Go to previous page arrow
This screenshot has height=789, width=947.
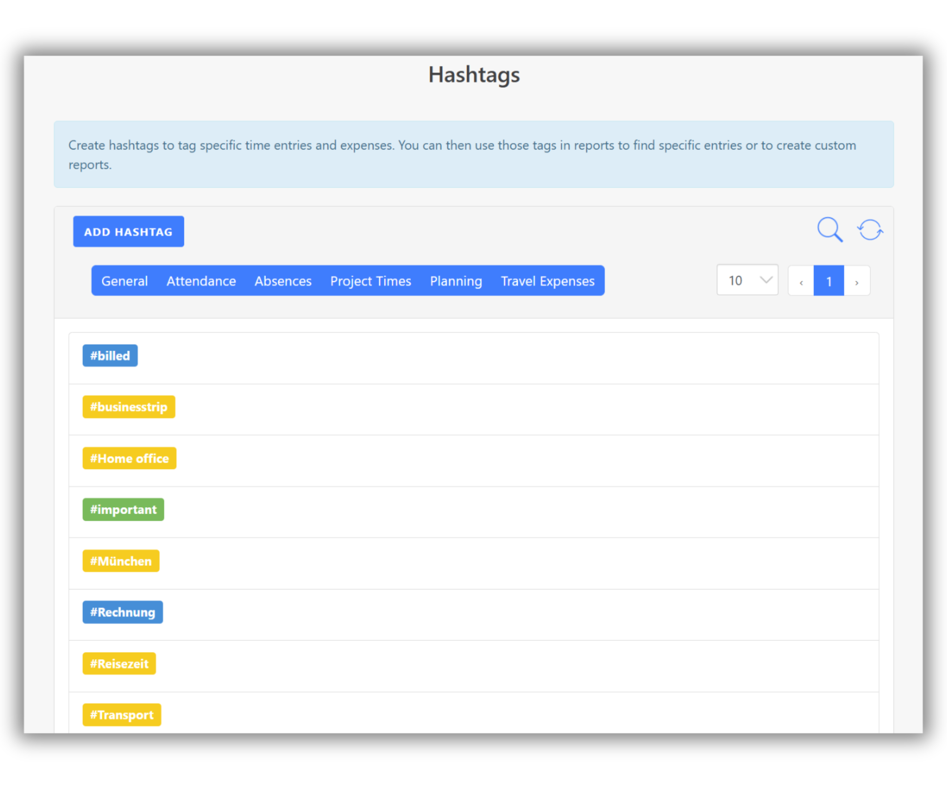801,281
